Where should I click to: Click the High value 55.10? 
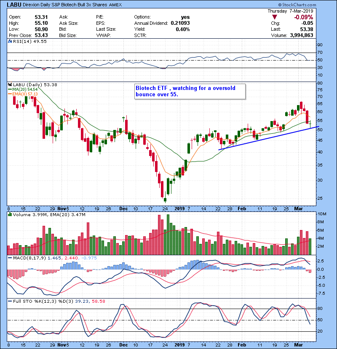click(41, 23)
